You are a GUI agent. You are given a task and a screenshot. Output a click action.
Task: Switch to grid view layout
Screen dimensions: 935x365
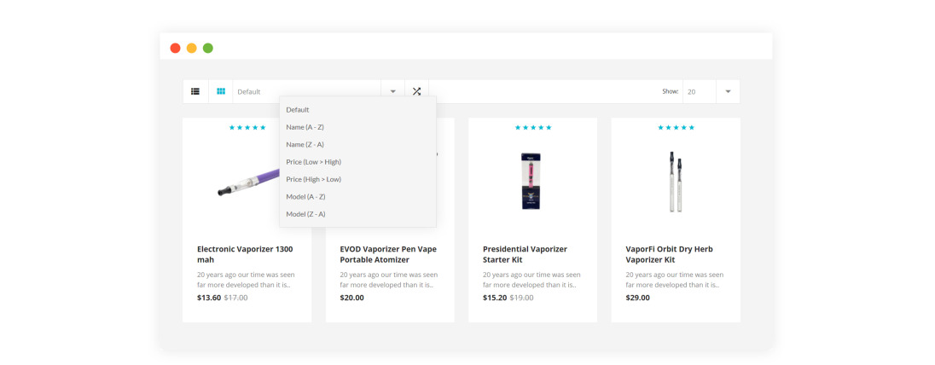[220, 91]
